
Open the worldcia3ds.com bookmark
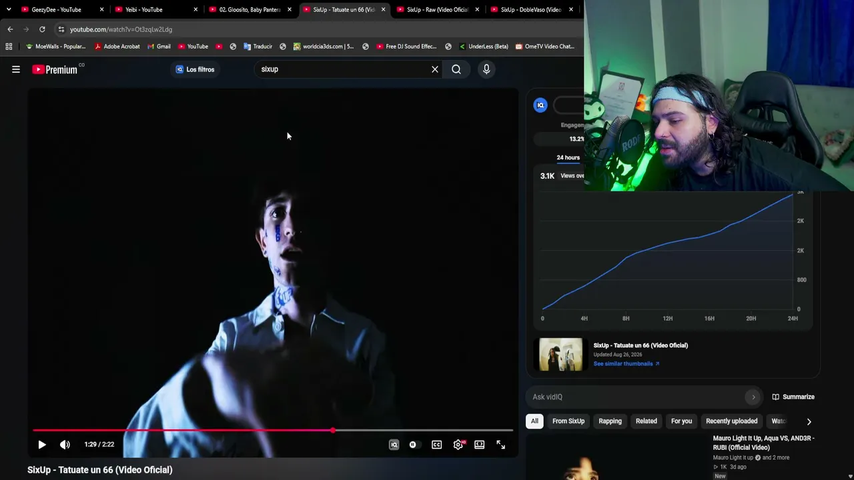point(323,47)
